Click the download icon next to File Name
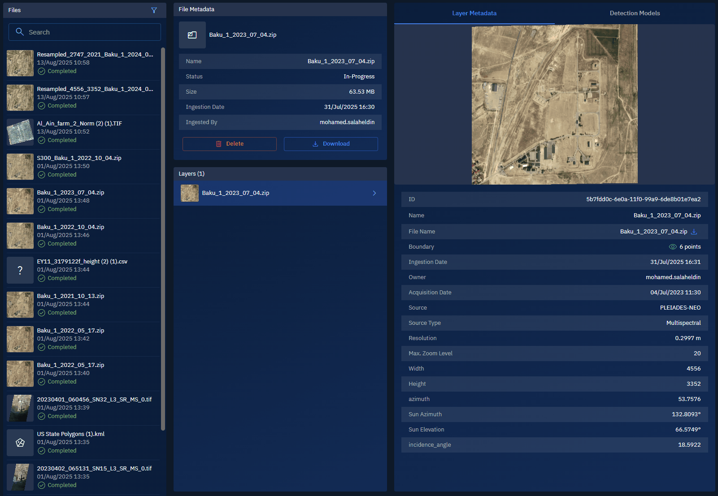Viewport: 718px width, 496px height. coord(694,232)
